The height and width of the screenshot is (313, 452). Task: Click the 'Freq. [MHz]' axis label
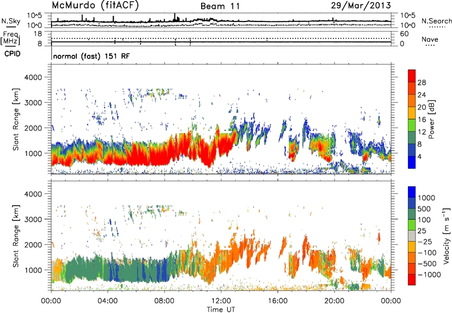[x=10, y=38]
